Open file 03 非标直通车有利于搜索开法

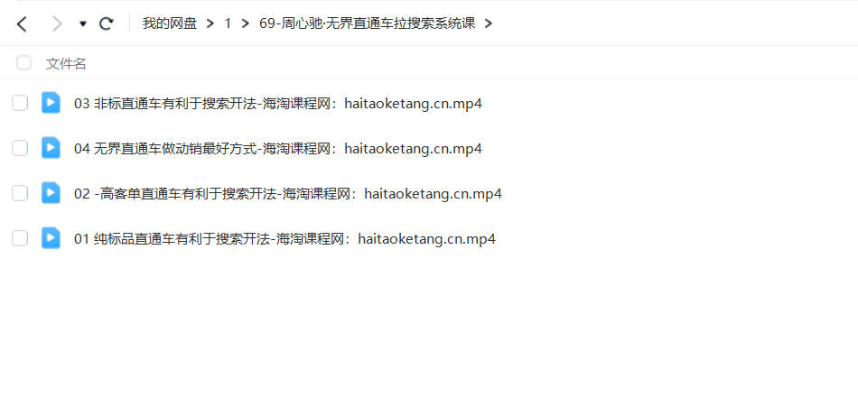[x=278, y=103]
